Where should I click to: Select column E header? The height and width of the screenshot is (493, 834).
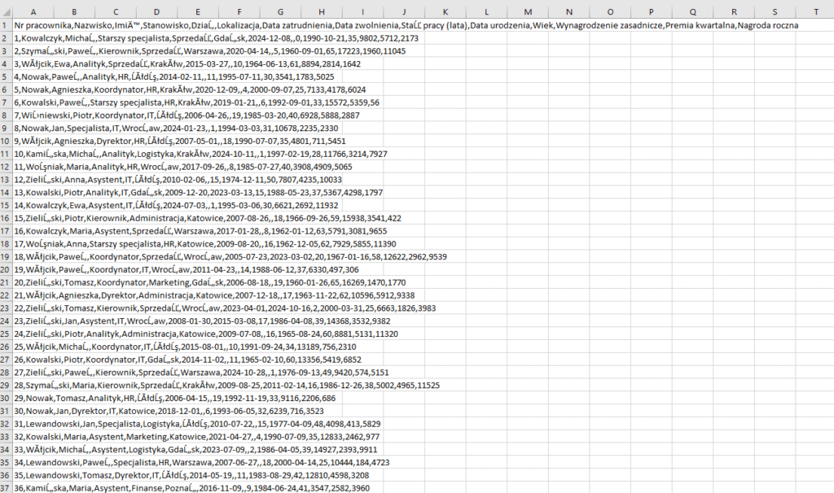[198, 12]
